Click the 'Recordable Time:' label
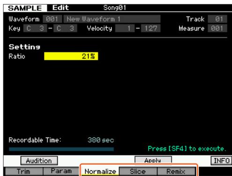Viewport: 232px width, 176px height. 35,140
